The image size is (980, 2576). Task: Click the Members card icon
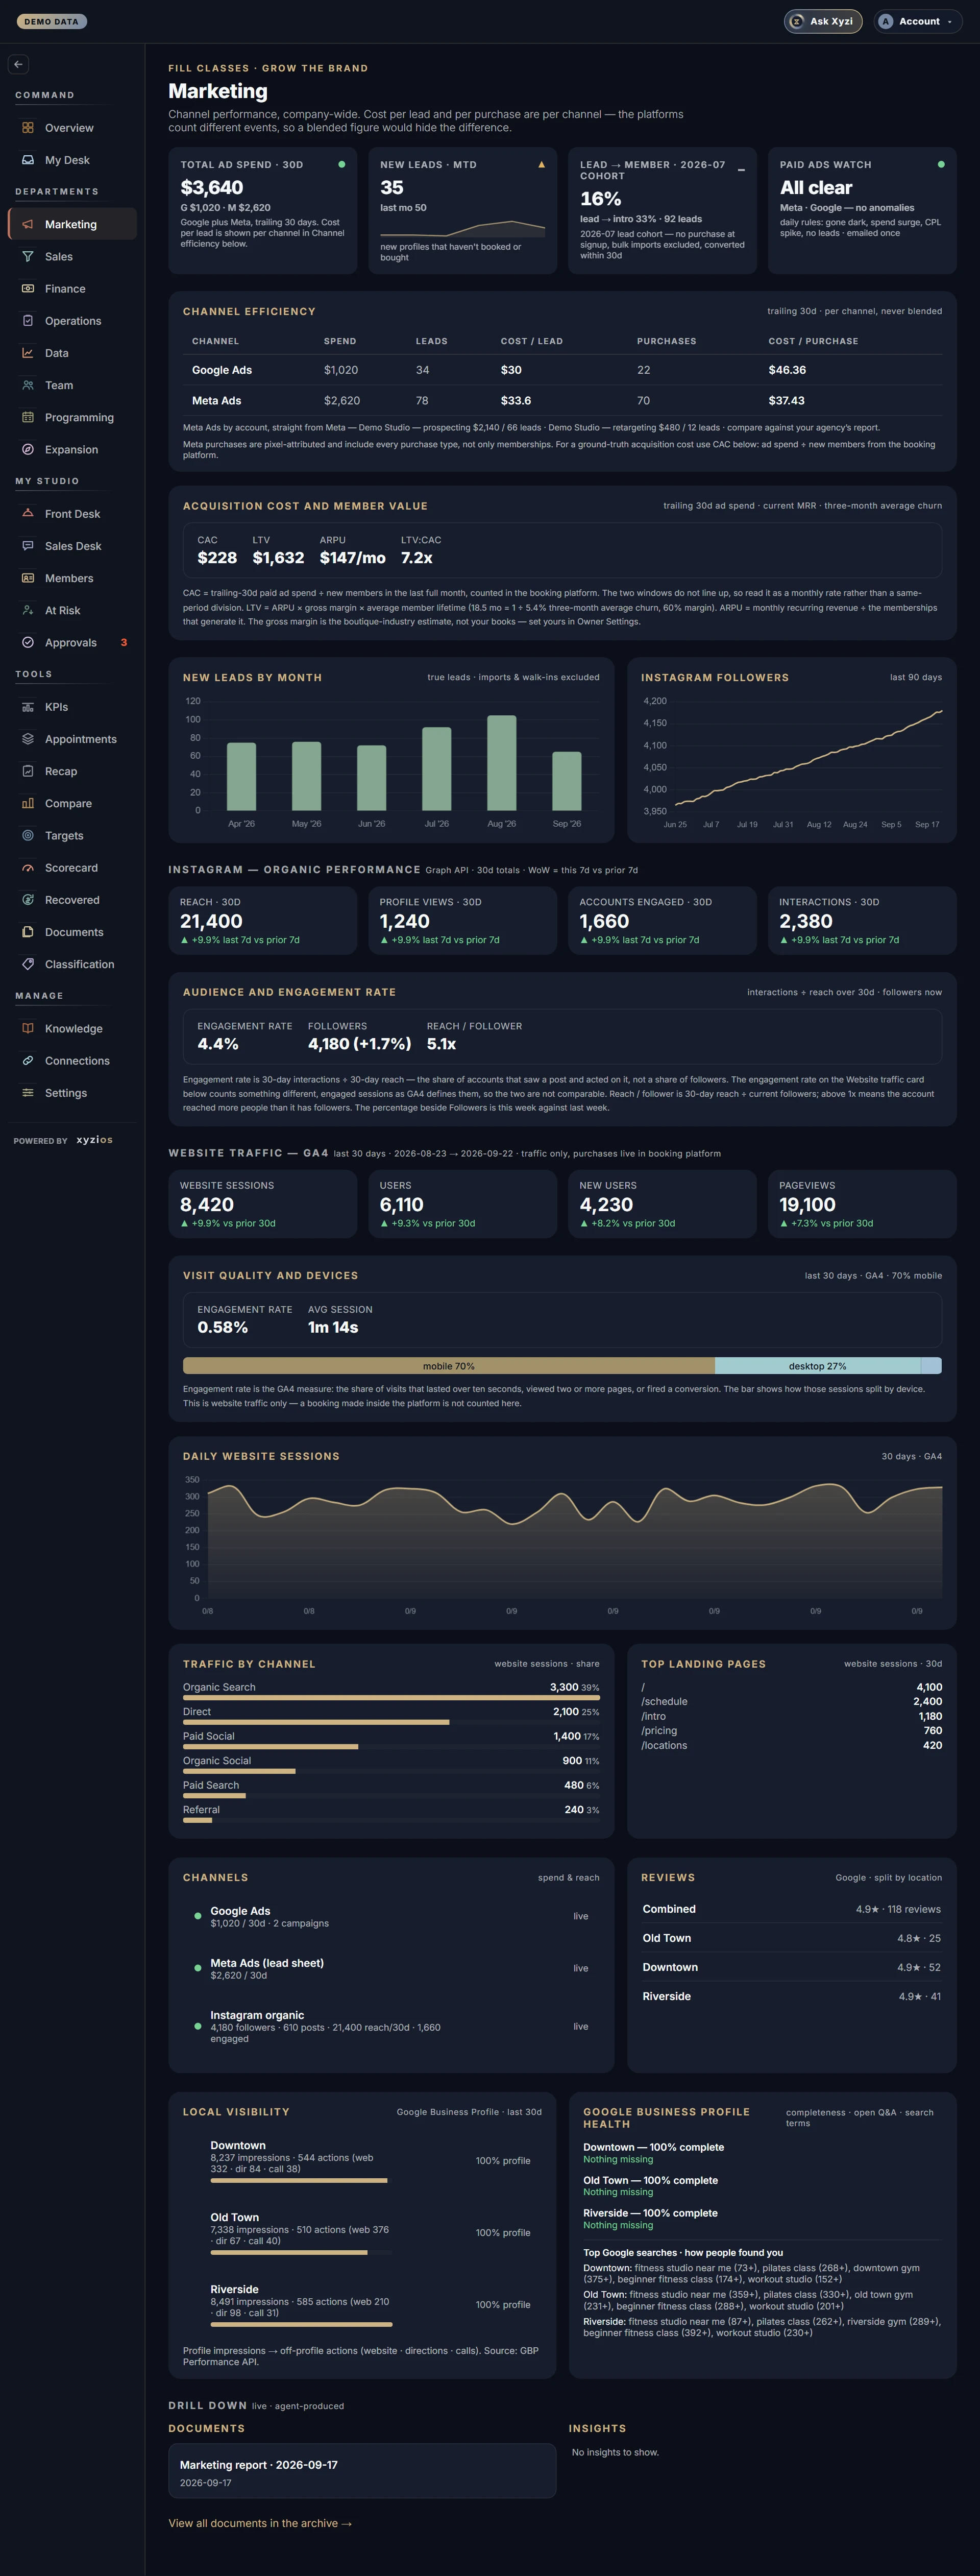28,578
